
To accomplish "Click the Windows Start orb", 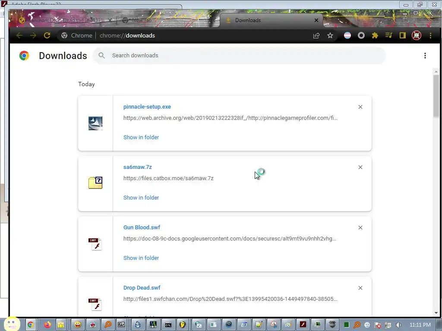I will [x=12, y=324].
